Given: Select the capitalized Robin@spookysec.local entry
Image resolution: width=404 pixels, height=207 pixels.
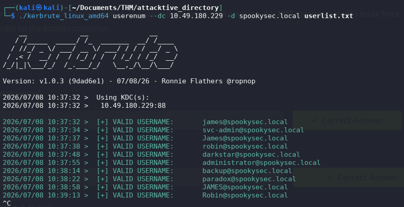Looking at the screenshot, I should pos(245,195).
